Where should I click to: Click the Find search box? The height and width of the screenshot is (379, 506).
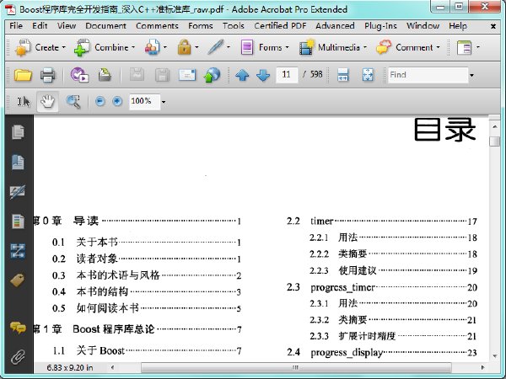tap(428, 75)
